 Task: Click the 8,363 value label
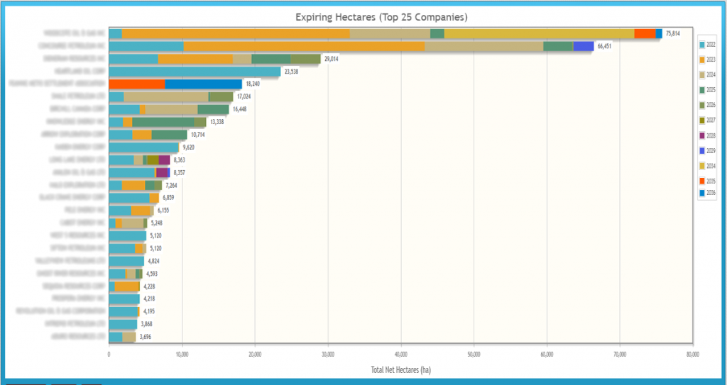[x=180, y=160]
